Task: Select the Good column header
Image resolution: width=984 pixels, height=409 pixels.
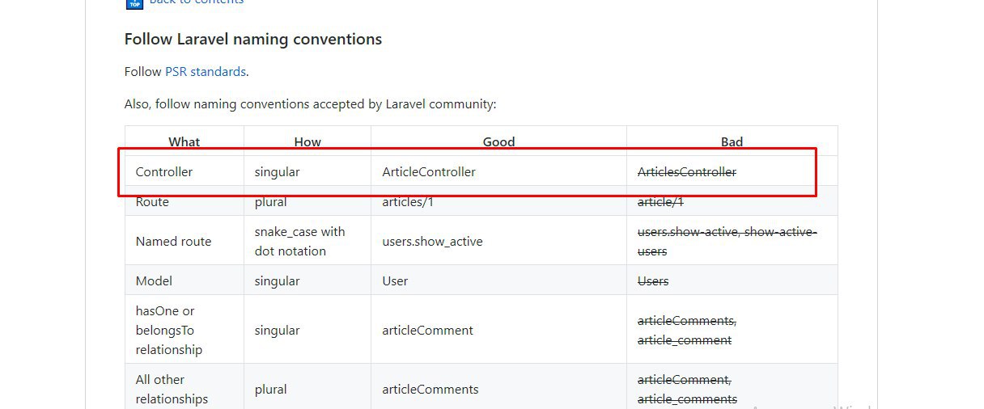Action: [499, 141]
